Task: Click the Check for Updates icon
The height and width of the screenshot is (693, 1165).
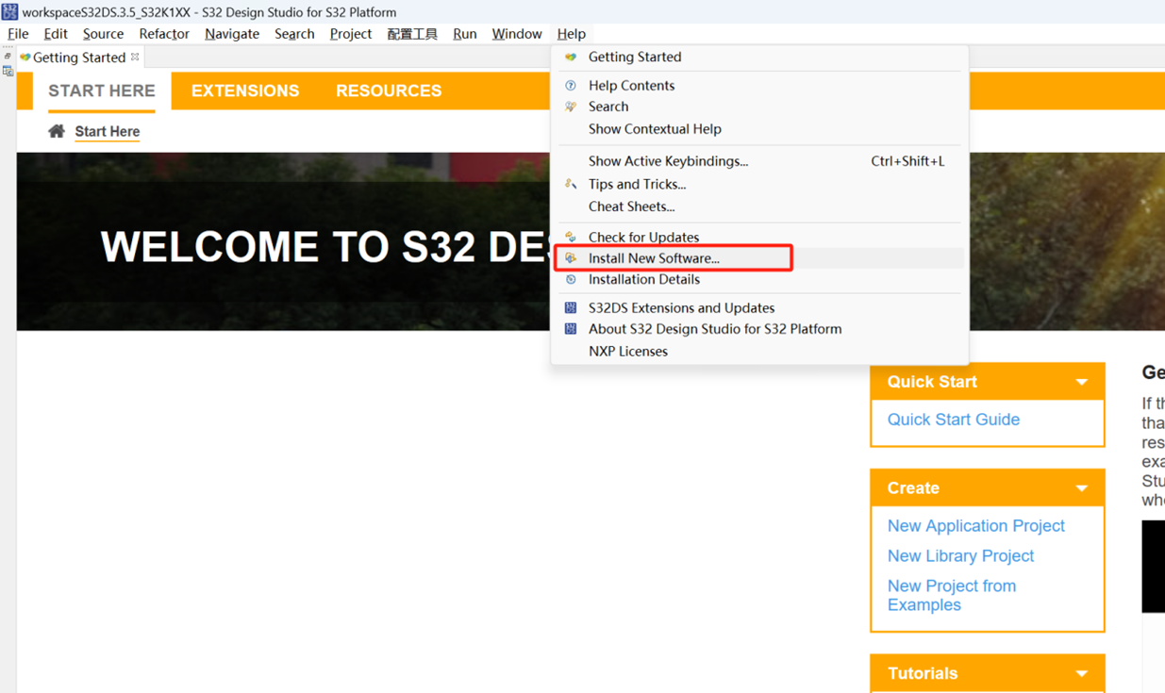Action: [x=571, y=237]
